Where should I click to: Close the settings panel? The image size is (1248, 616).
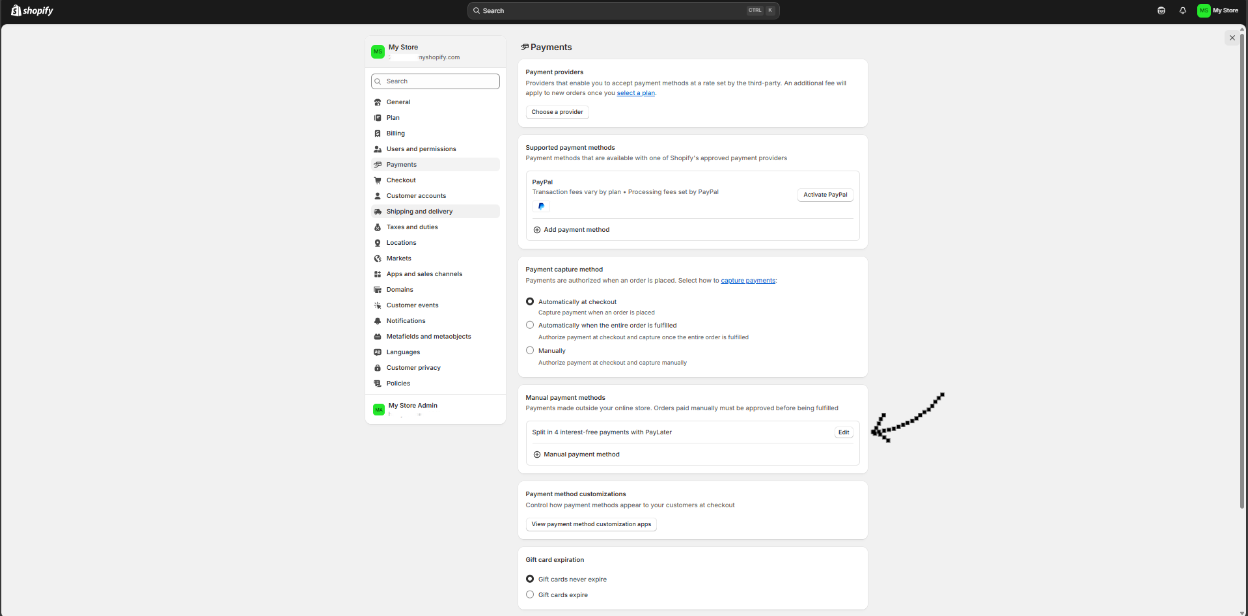coord(1232,38)
